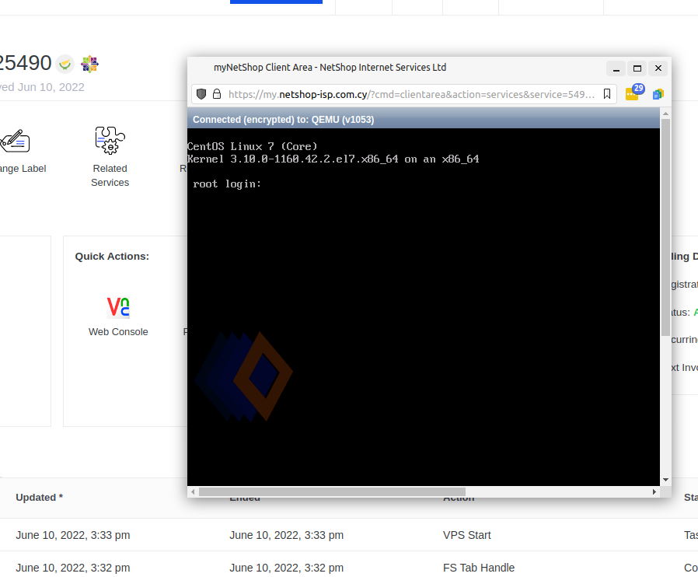Open the Web Console VNC icon
This screenshot has height=577, width=698.
118,307
